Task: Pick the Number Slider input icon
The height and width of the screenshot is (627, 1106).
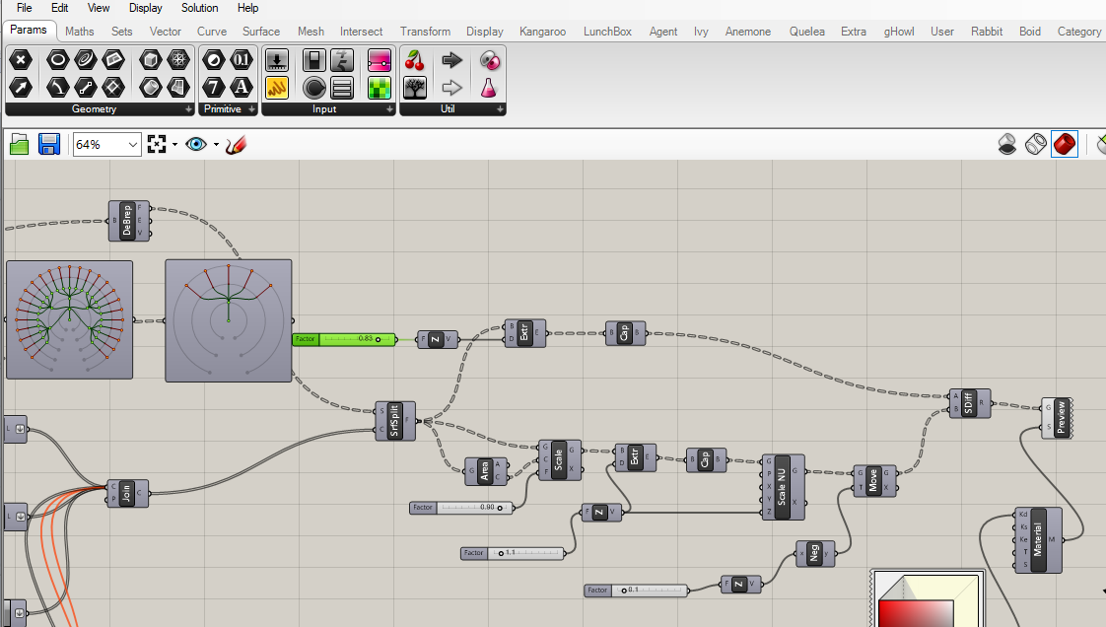Action: (276, 60)
